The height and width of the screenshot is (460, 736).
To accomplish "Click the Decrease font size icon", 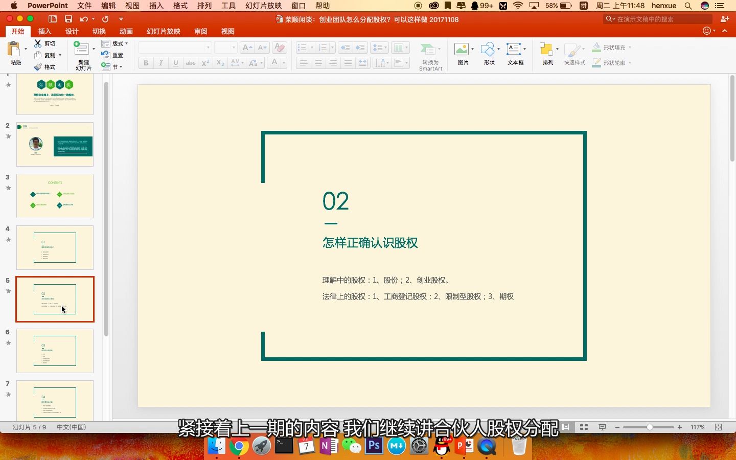I will click(262, 48).
